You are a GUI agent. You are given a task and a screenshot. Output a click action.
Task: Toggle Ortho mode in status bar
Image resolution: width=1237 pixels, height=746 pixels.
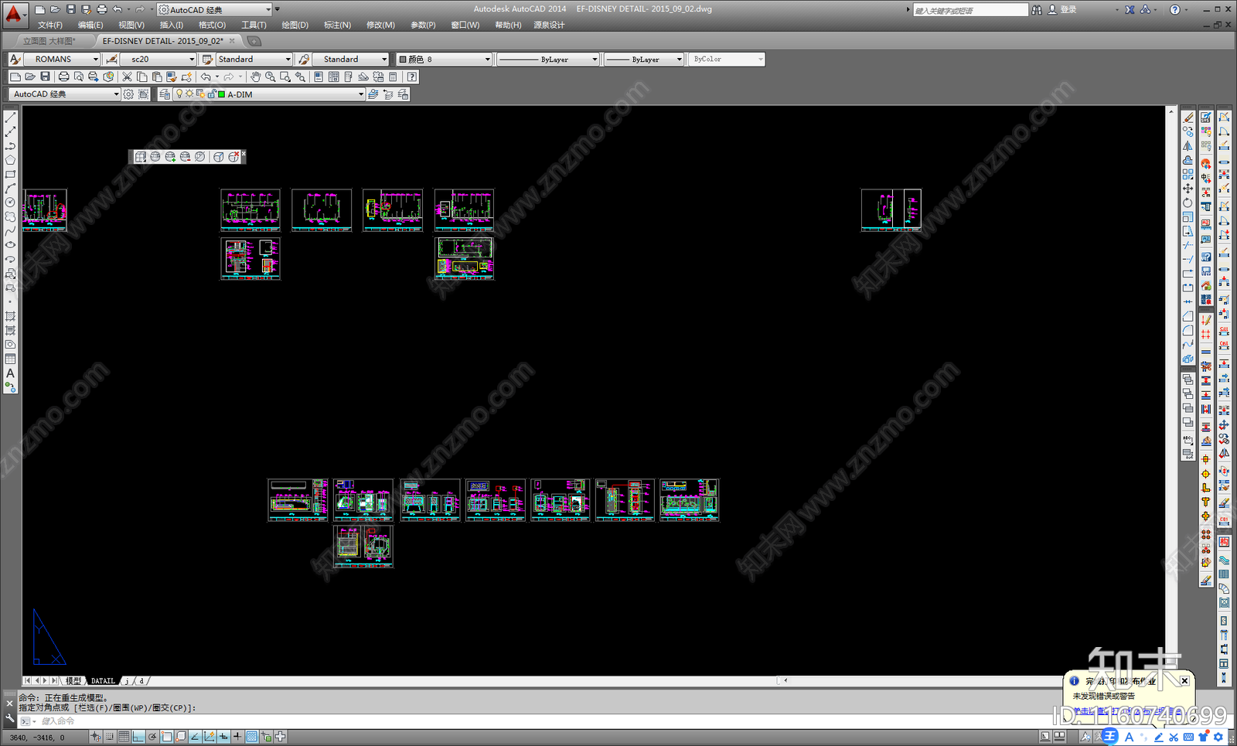pyautogui.click(x=138, y=737)
